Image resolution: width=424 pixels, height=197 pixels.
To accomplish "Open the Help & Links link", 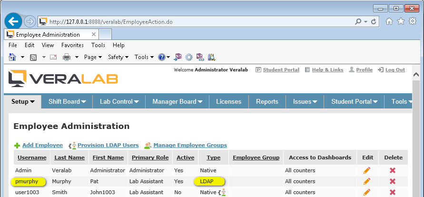I will [x=328, y=70].
